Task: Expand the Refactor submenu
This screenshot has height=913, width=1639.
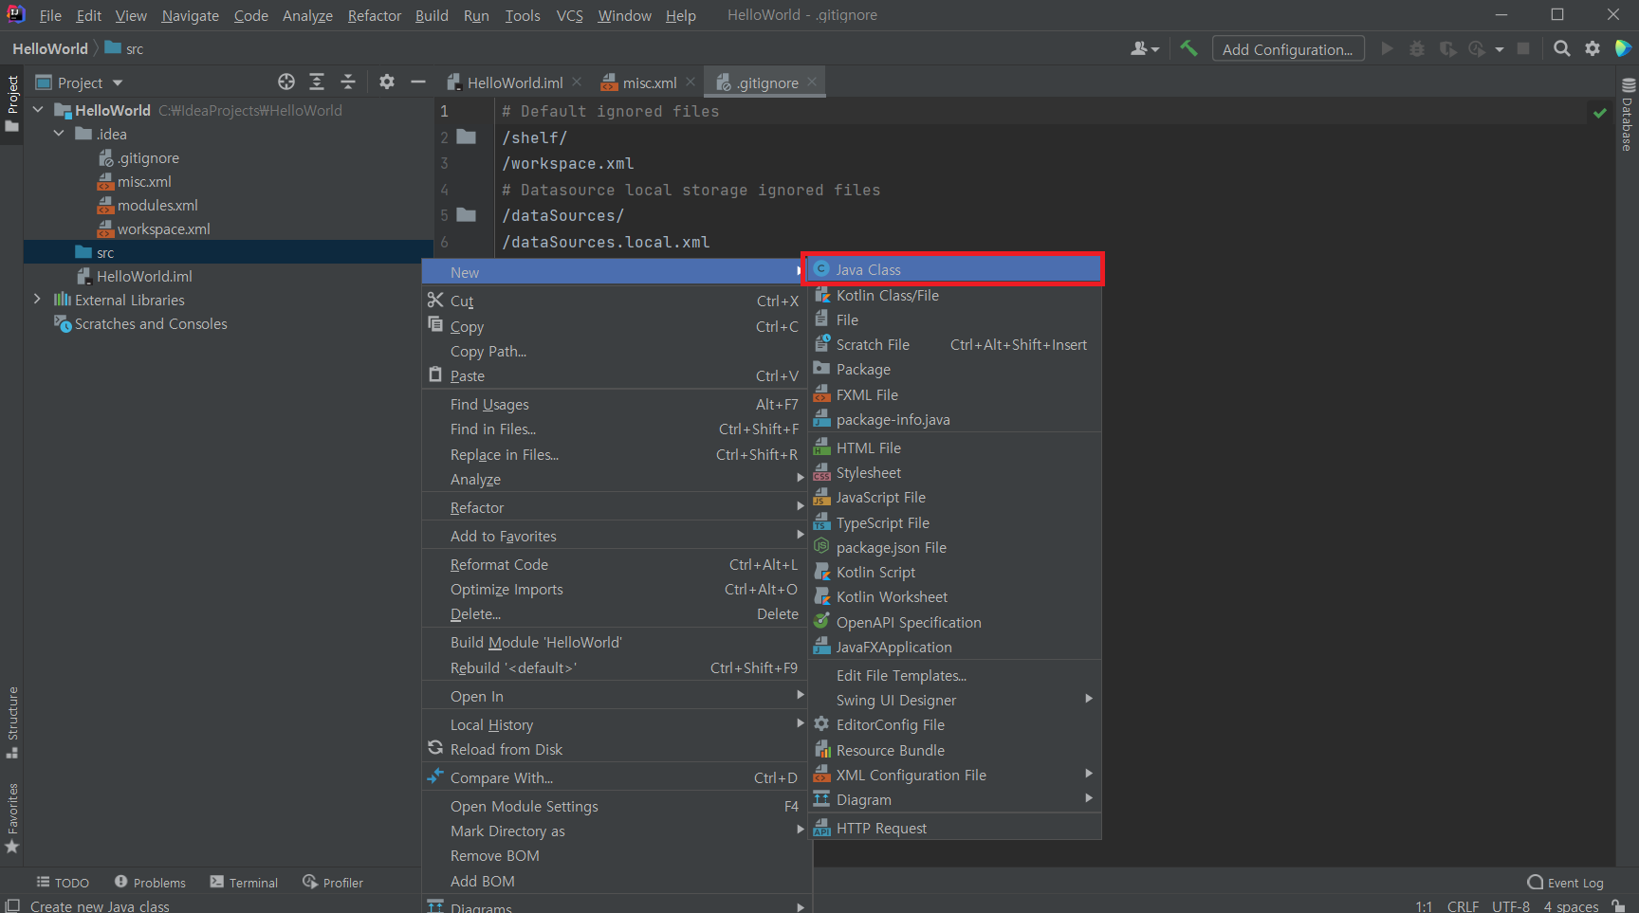Action: point(615,507)
